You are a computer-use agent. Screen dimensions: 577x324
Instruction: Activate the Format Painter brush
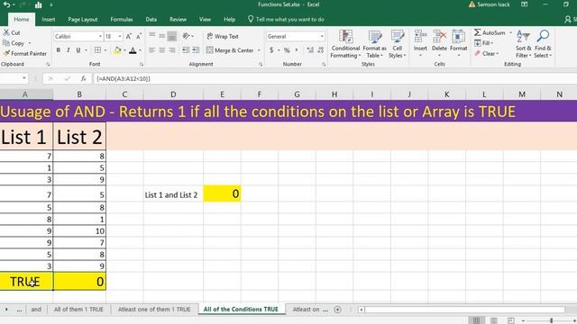point(6,54)
